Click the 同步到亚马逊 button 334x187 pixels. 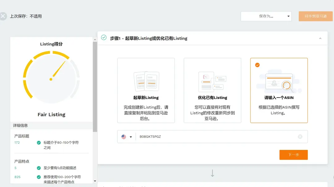click(x=315, y=16)
